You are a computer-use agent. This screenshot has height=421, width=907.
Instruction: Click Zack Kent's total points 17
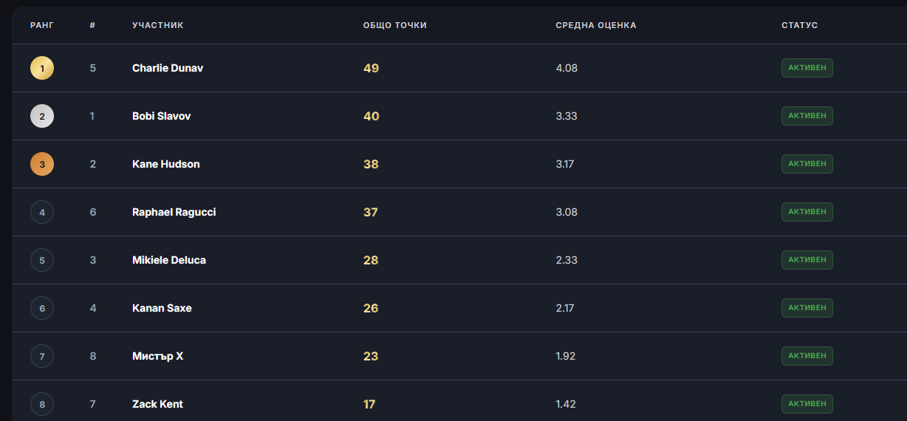[x=370, y=404]
